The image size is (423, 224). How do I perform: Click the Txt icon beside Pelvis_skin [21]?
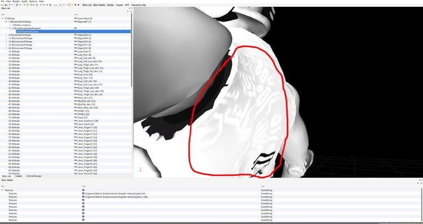[x=75, y=98]
